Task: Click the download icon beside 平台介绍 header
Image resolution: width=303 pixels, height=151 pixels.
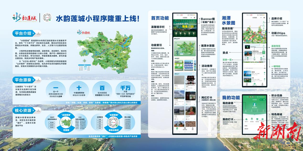Action: pyautogui.click(x=39, y=34)
